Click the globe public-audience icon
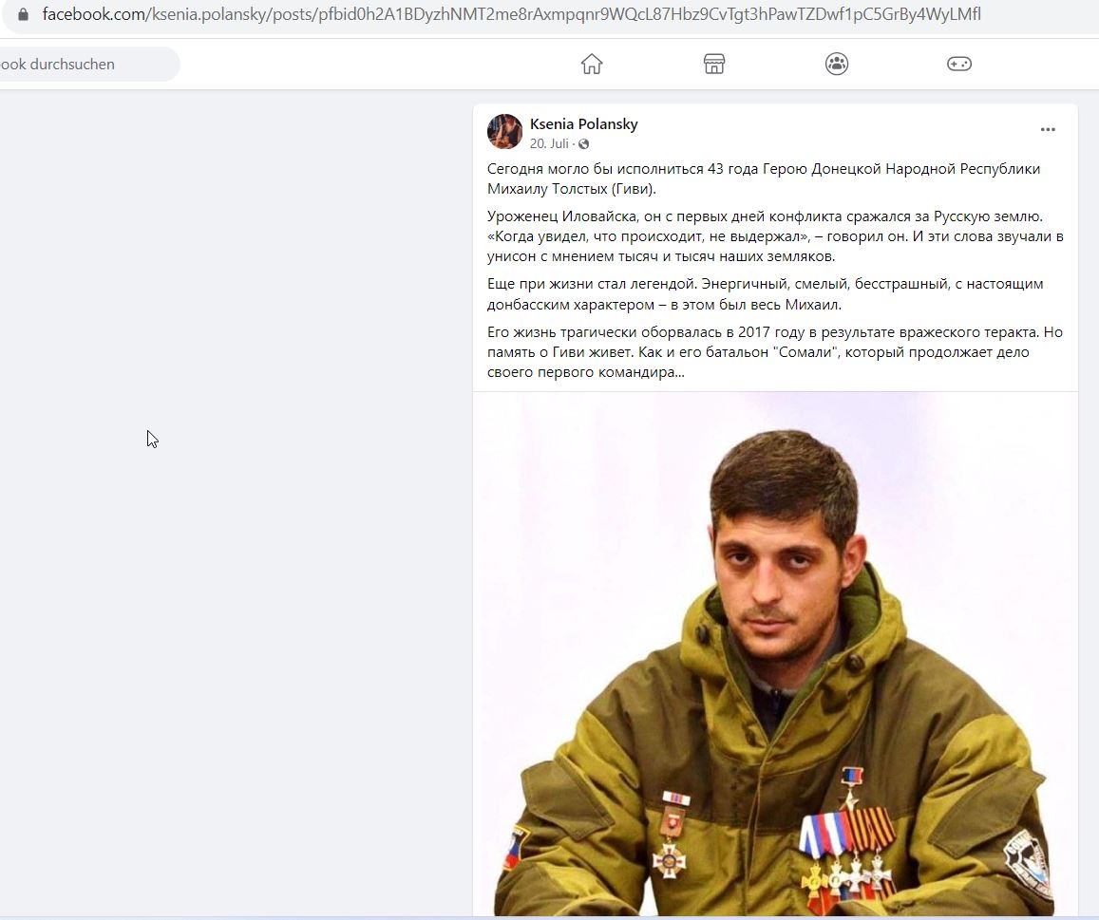The width and height of the screenshot is (1099, 920). click(583, 143)
